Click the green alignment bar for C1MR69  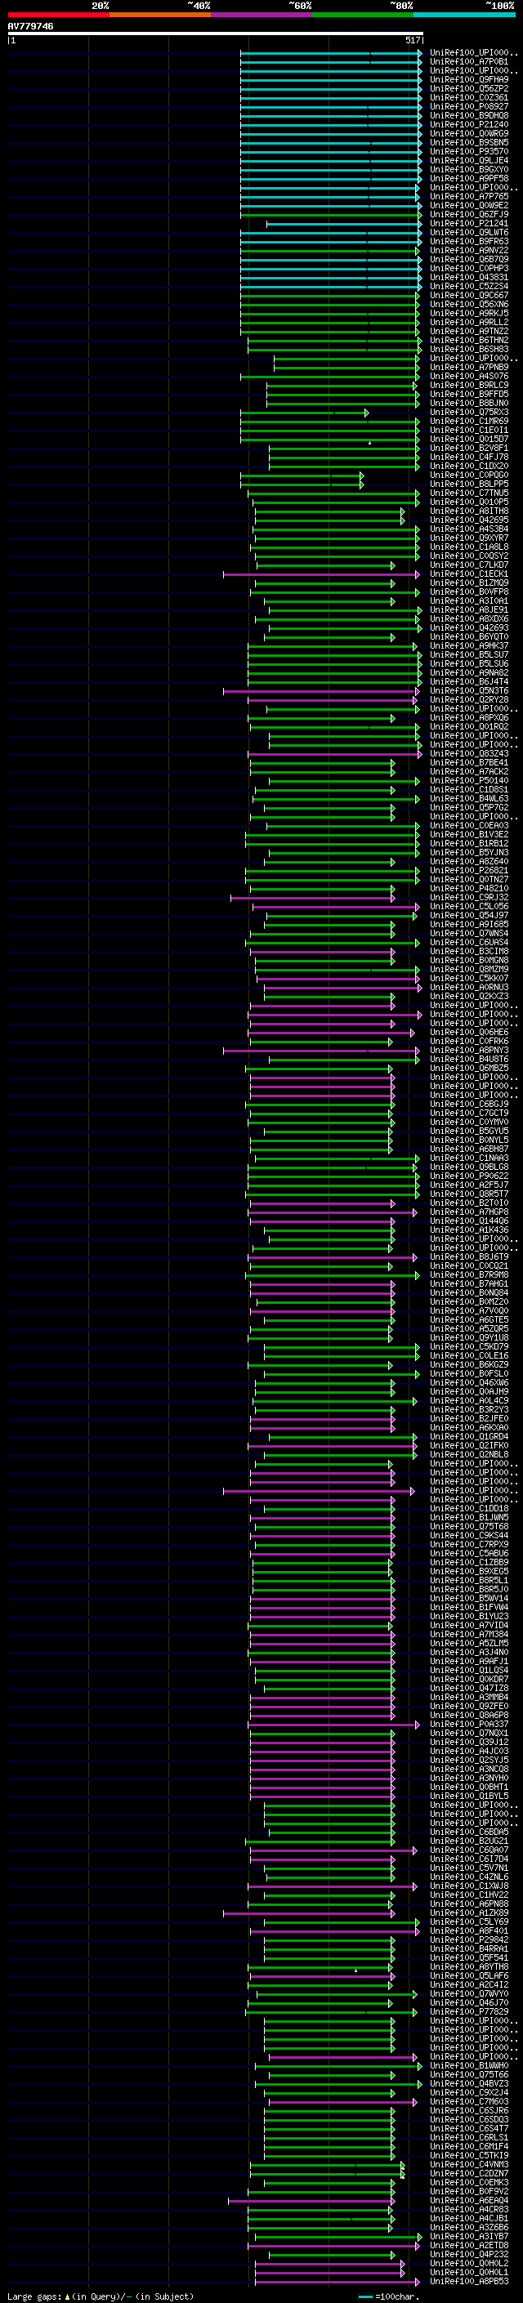coord(329,421)
